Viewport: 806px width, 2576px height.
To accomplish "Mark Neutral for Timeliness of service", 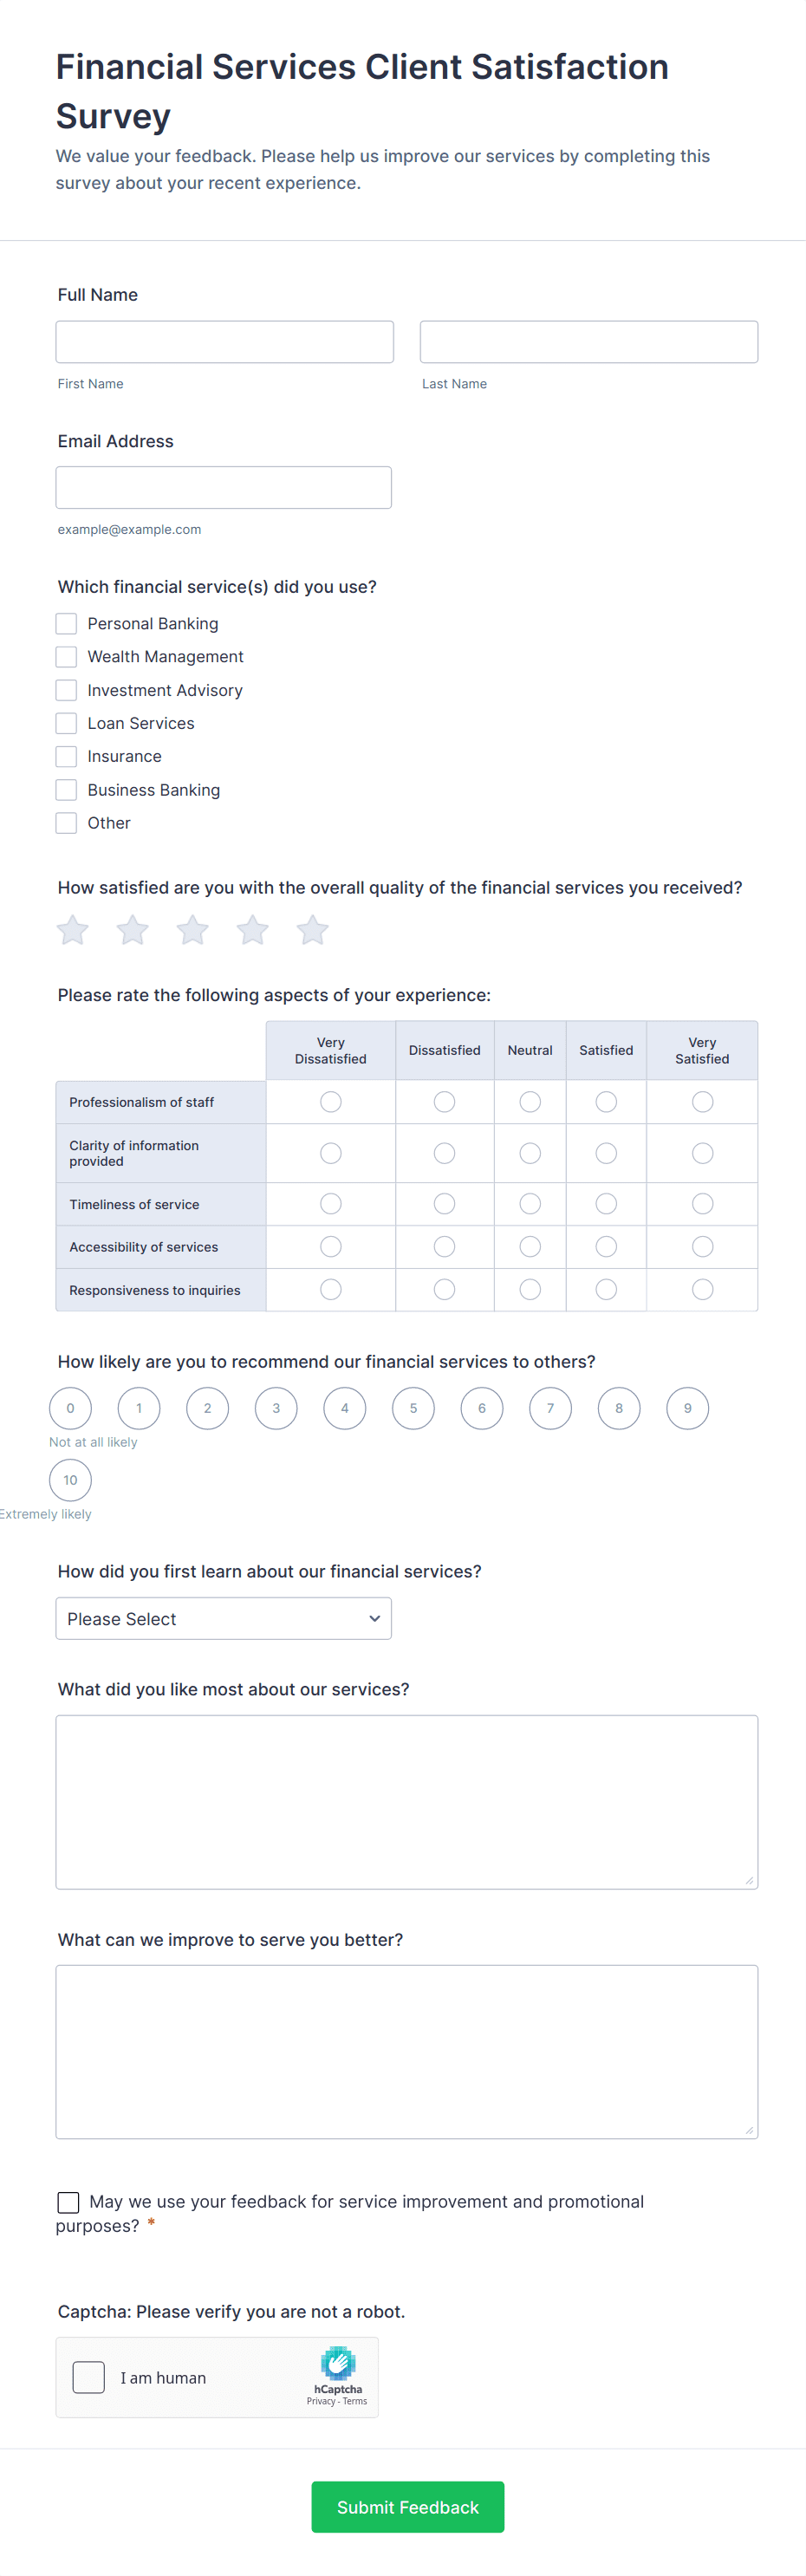I will [x=530, y=1203].
